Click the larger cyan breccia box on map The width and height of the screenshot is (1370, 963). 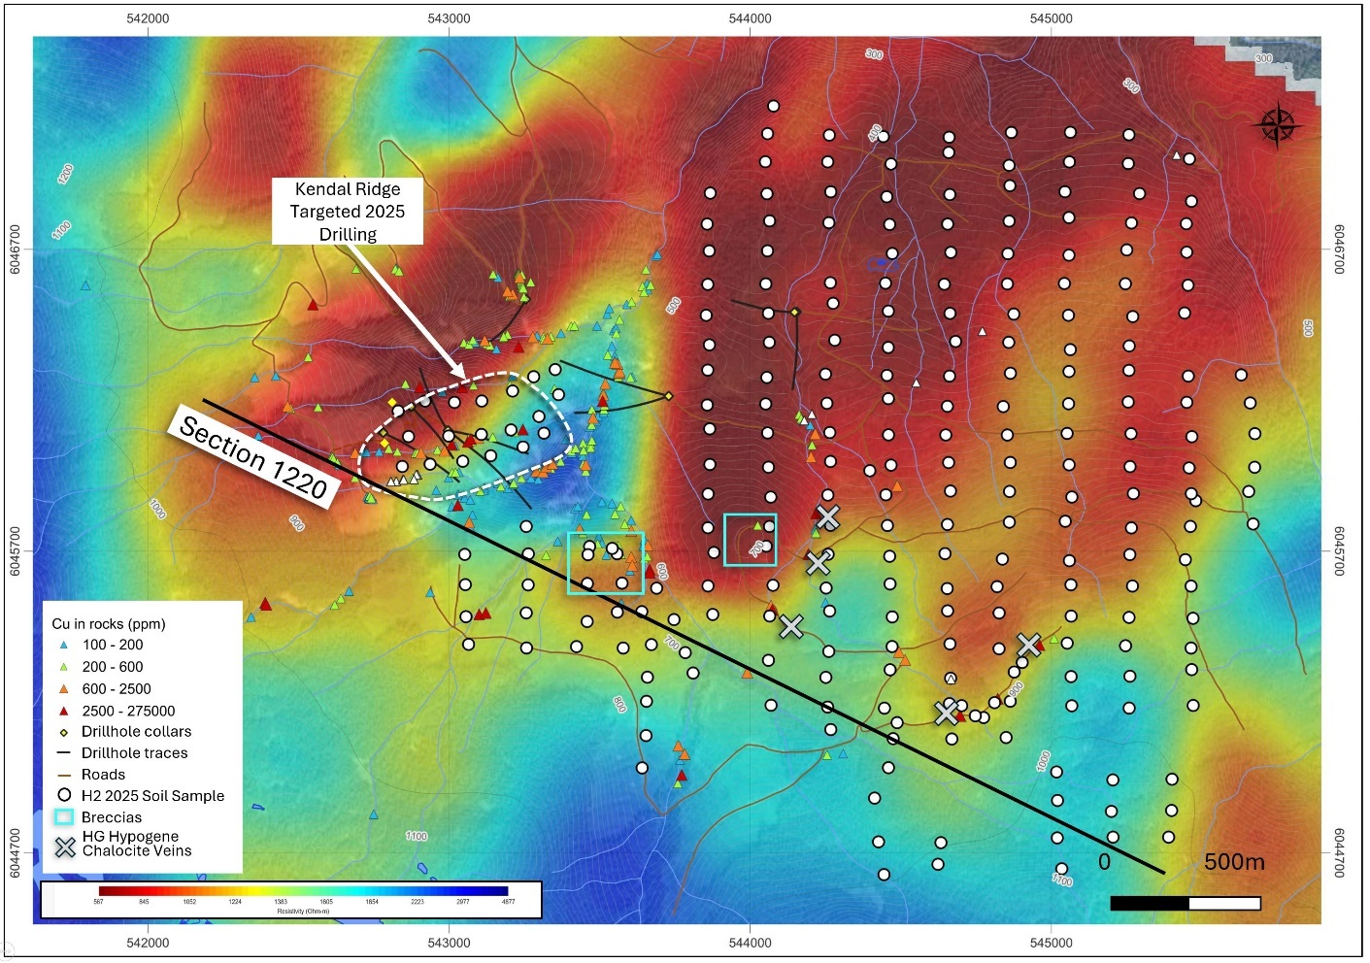606,563
